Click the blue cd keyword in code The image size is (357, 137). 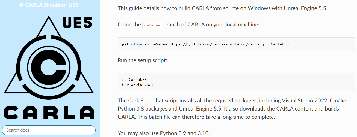(124, 80)
